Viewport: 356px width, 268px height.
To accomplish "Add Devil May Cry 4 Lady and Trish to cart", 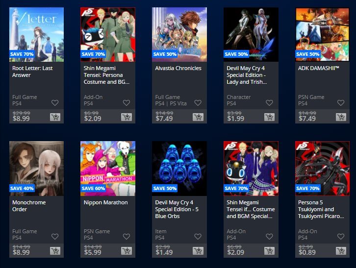I will click(270, 117).
